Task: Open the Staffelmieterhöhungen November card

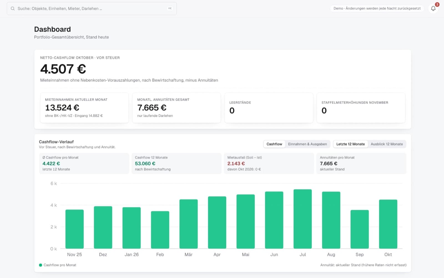Action: pos(361,108)
